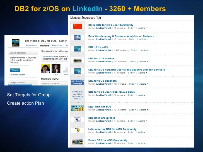Select the Members tab
Image resolution: width=203 pixels, height=152 pixels.
click(45, 46)
